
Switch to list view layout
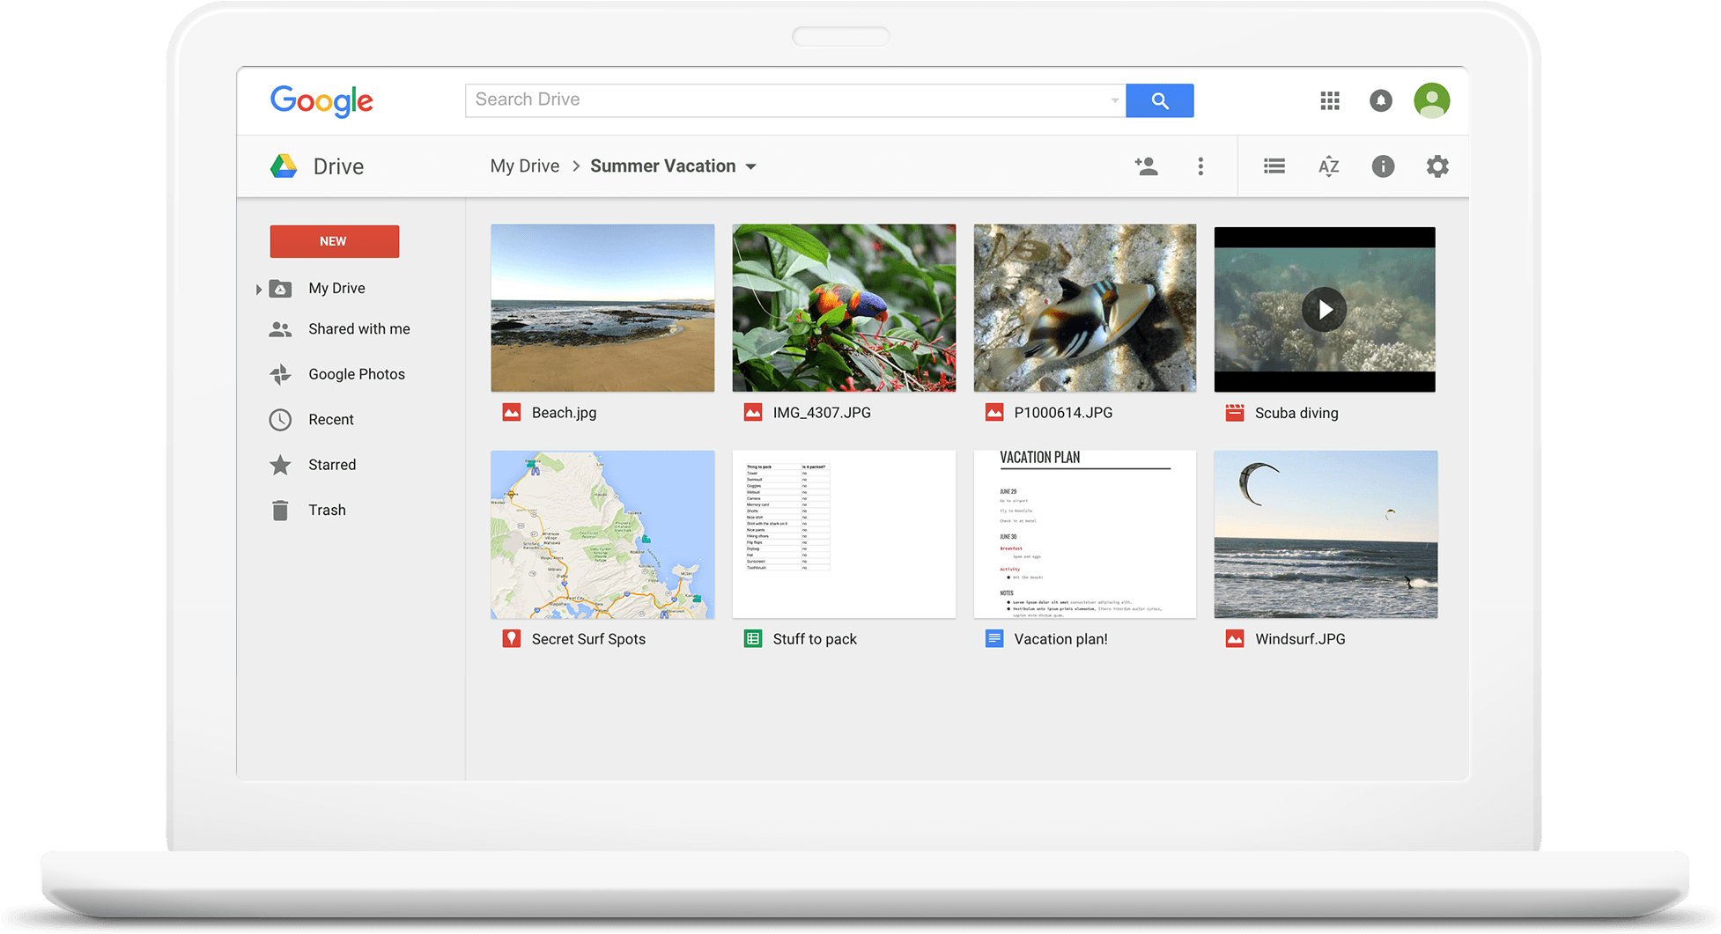click(1274, 166)
